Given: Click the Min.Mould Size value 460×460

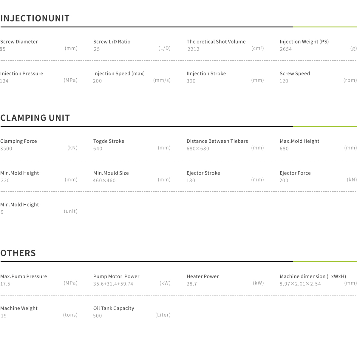Looking at the screenshot, I should click(104, 181).
